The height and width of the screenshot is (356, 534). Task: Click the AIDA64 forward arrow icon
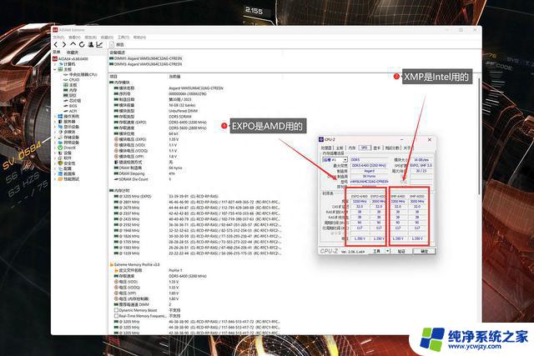click(64, 44)
